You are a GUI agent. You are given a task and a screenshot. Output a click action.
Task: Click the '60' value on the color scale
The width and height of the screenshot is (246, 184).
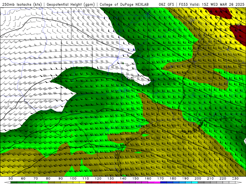(23, 178)
